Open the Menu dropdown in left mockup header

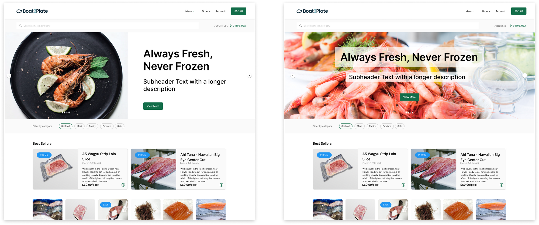coord(190,11)
